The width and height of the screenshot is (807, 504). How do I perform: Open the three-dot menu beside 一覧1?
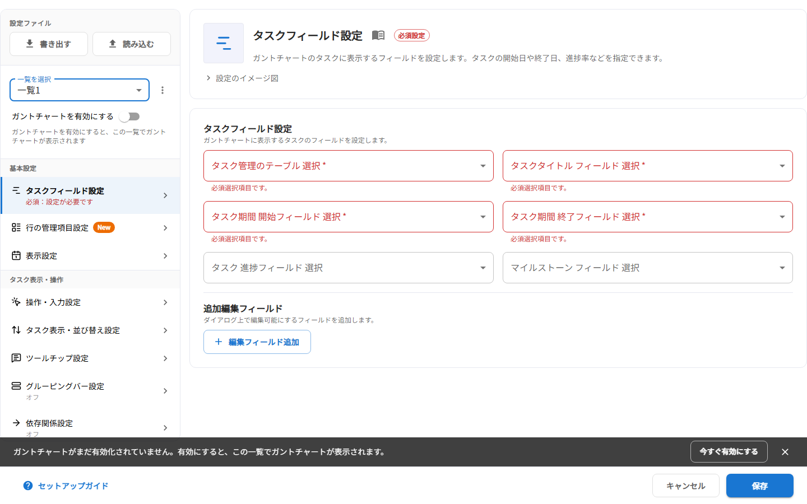tap(163, 90)
